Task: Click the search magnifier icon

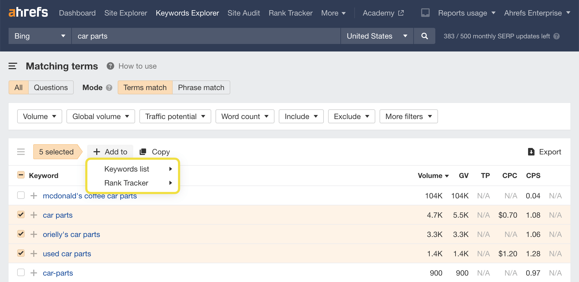Action: click(x=424, y=36)
